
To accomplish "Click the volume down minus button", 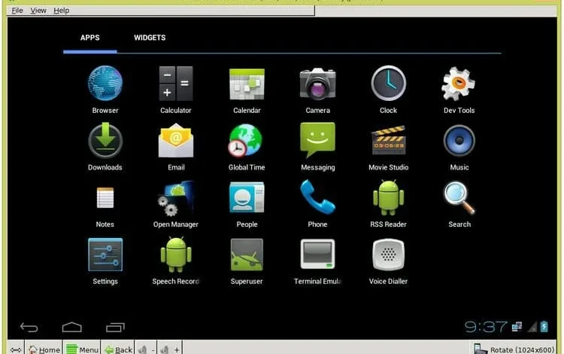I will pyautogui.click(x=147, y=349).
